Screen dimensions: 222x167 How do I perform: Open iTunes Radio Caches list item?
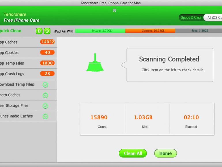pos(29,116)
